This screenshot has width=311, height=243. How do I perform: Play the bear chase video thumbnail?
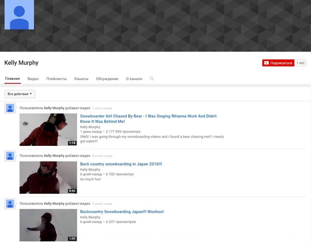coord(48,129)
